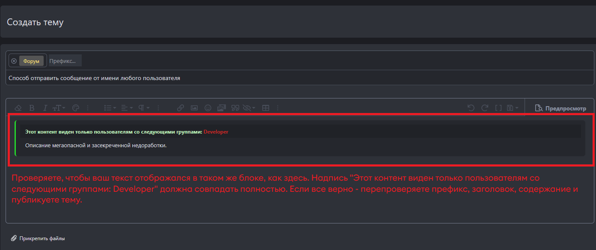The width and height of the screenshot is (596, 250).
Task: Expand the paragraph format dropdown
Action: (143, 107)
